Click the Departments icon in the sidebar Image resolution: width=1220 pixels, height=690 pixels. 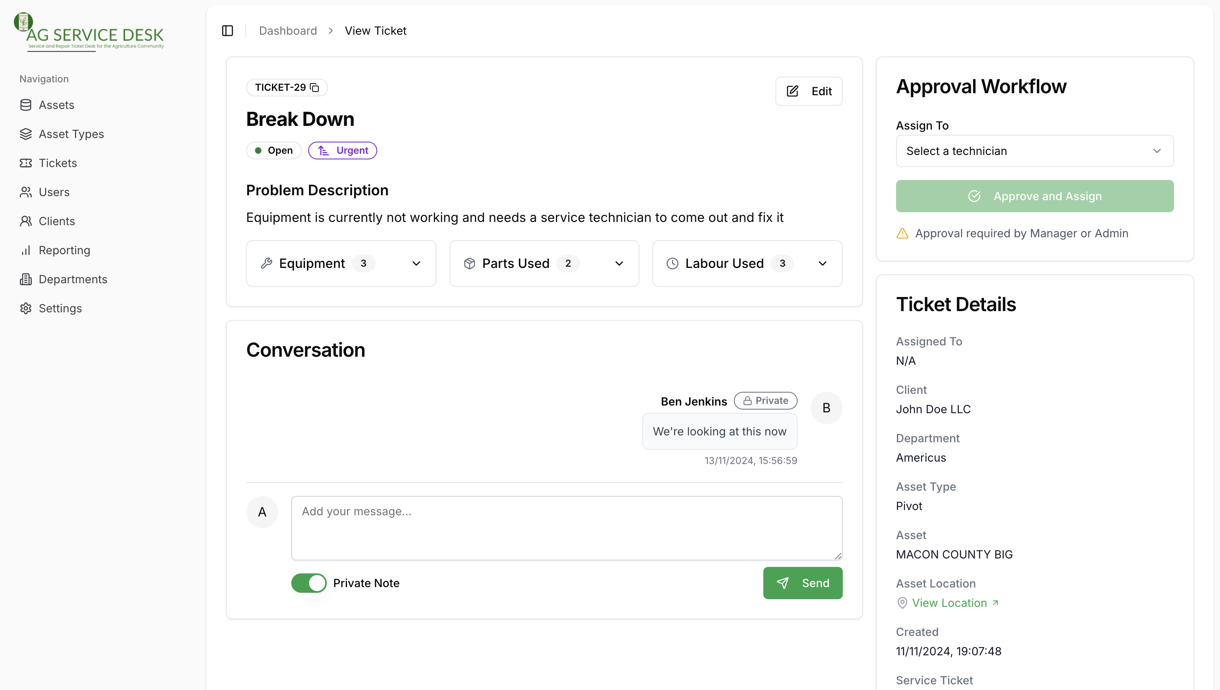click(26, 279)
